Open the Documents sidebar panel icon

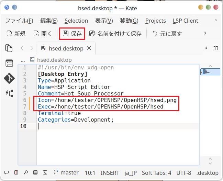pyautogui.click(x=9, y=48)
